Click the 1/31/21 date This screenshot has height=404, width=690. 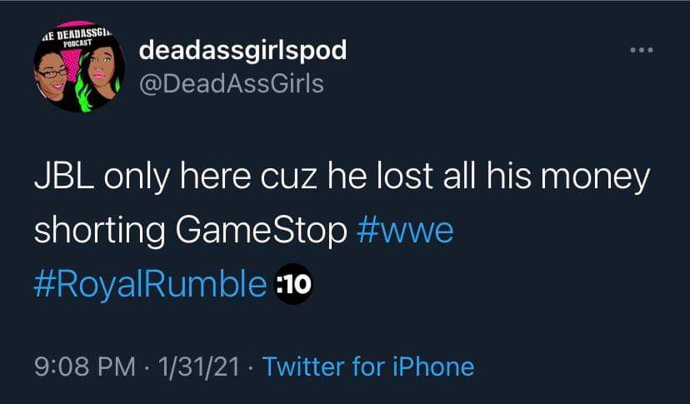(199, 367)
